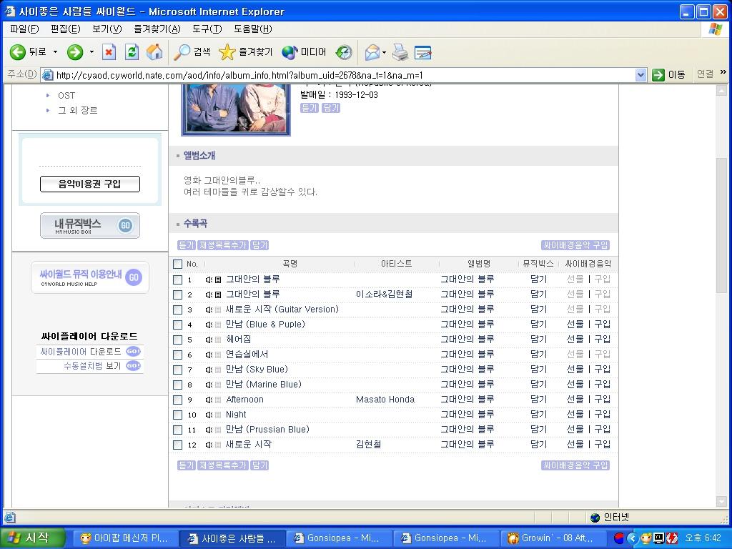Open the History clock icon
732x549 pixels.
click(x=344, y=51)
